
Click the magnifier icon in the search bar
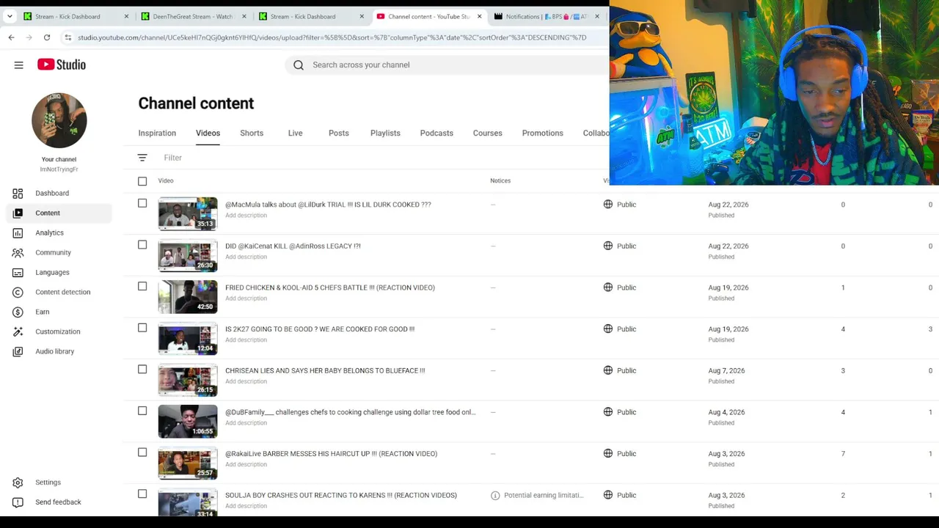[299, 65]
